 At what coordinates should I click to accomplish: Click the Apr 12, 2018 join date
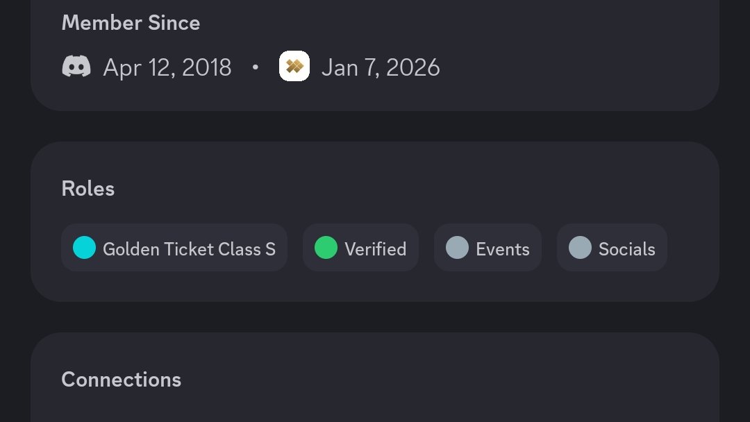pos(167,67)
